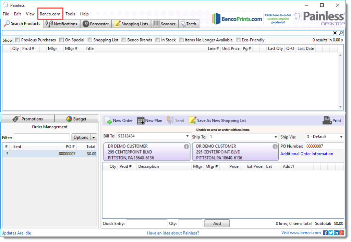Viewport: 351px width, 242px height.
Task: Click the search magnifier icon
Action: point(341,33)
